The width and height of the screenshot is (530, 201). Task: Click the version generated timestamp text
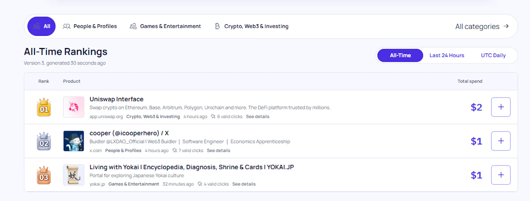pyautogui.click(x=65, y=63)
